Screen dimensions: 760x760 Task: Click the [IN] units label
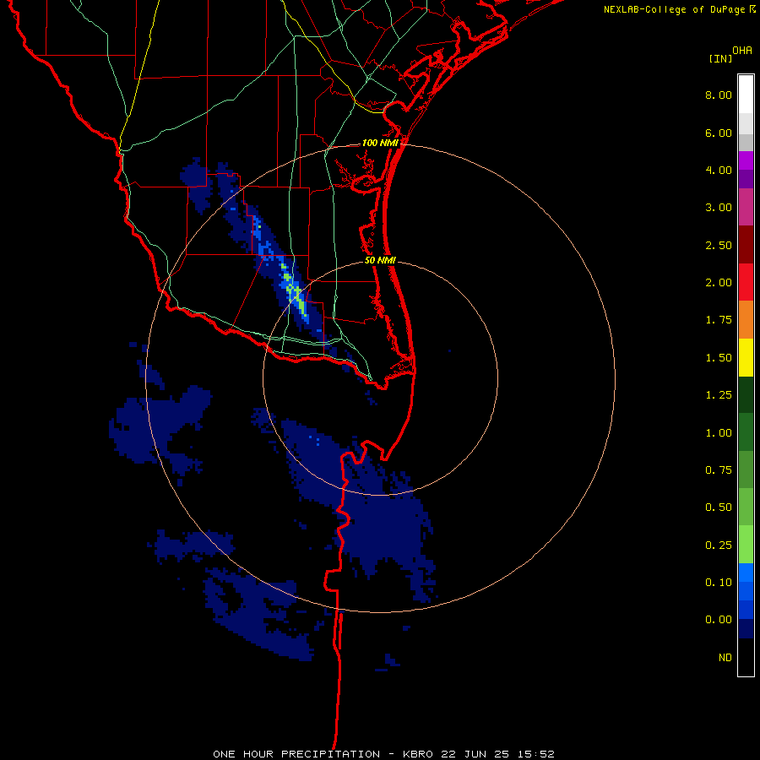(x=720, y=58)
